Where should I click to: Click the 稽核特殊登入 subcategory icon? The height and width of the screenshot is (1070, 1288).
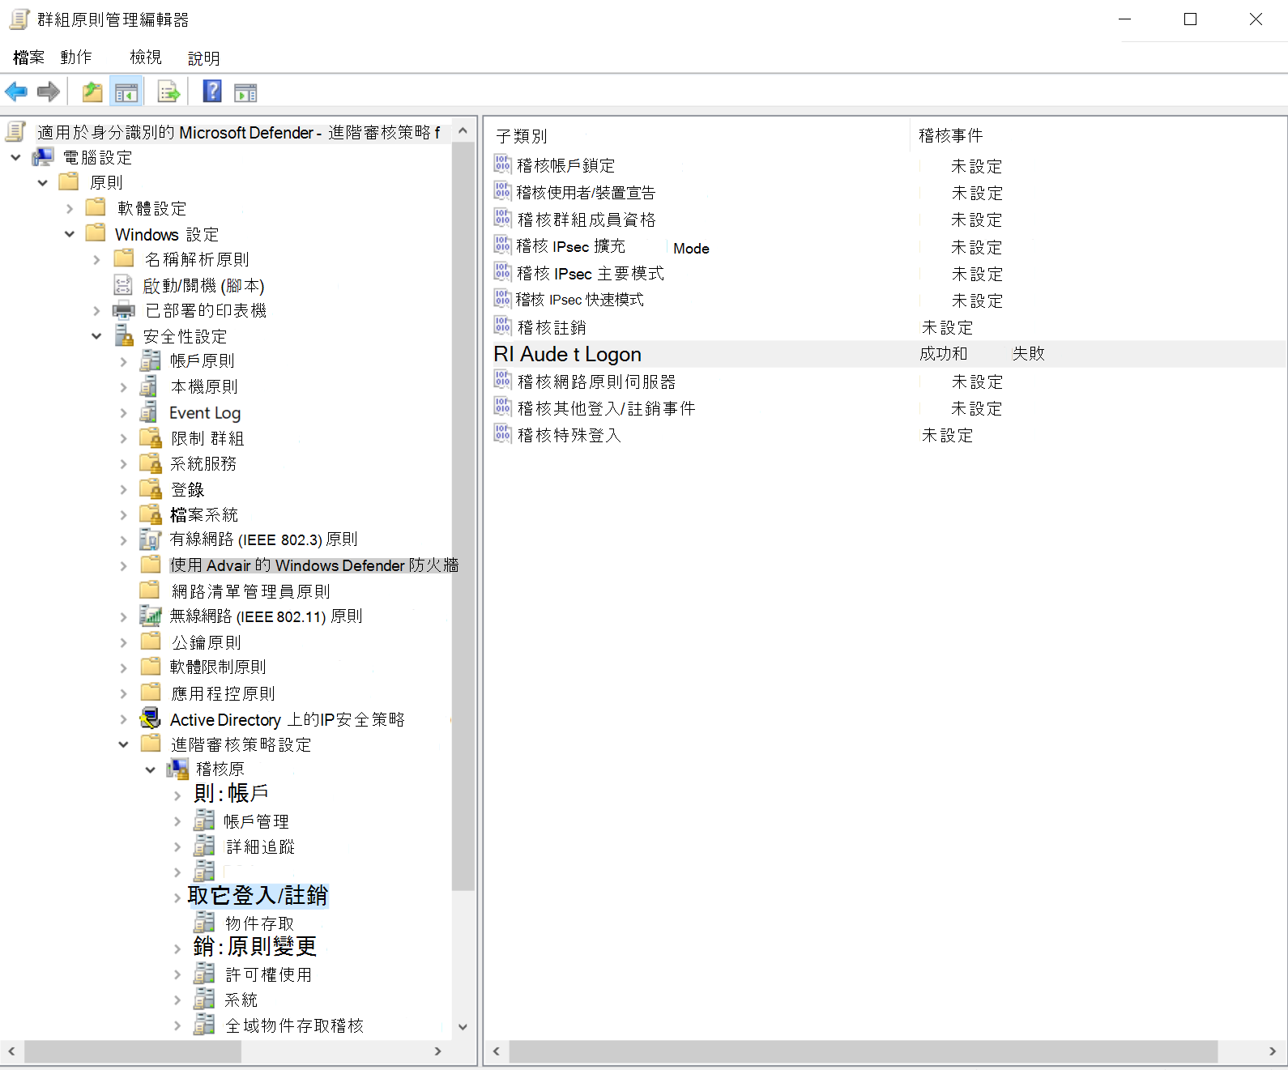(x=502, y=434)
